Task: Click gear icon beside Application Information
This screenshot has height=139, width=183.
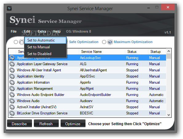Action: [12, 82]
